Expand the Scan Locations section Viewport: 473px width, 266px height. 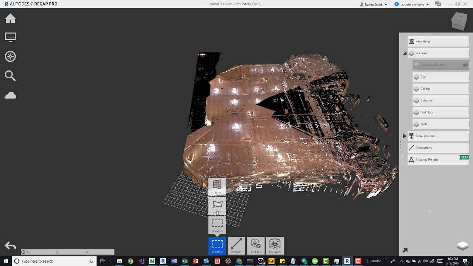[405, 136]
